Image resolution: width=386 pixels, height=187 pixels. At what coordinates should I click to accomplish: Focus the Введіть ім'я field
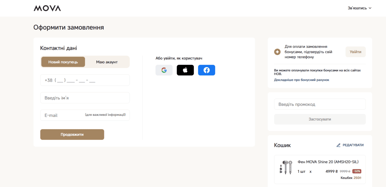click(85, 98)
